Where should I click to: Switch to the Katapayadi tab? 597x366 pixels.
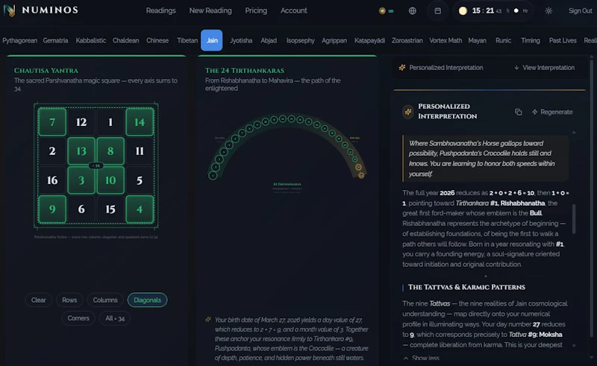tap(369, 40)
